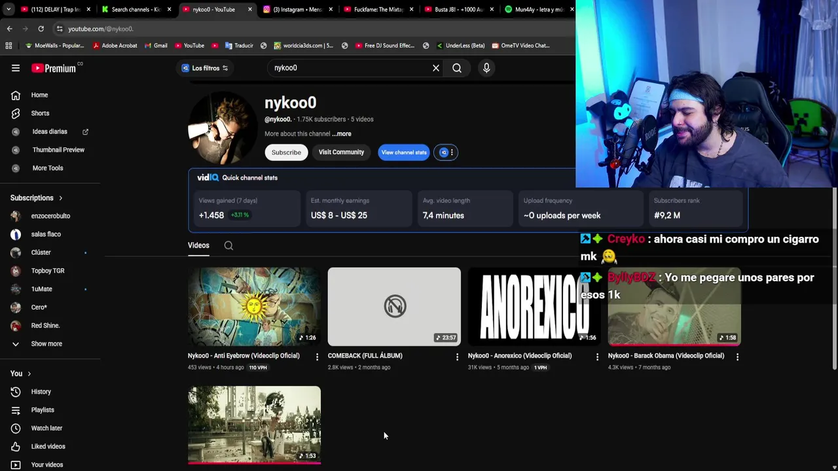
Task: Expand Show more subscriptions
Action: [46, 344]
